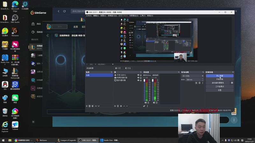Click the source Properties button above the docks

pos(118,68)
